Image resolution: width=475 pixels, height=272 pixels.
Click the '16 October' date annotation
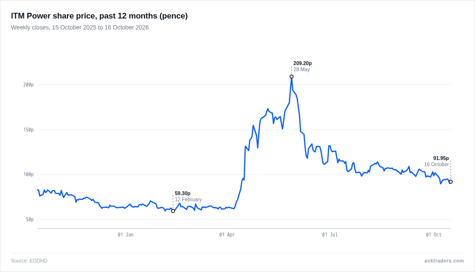[x=437, y=164]
